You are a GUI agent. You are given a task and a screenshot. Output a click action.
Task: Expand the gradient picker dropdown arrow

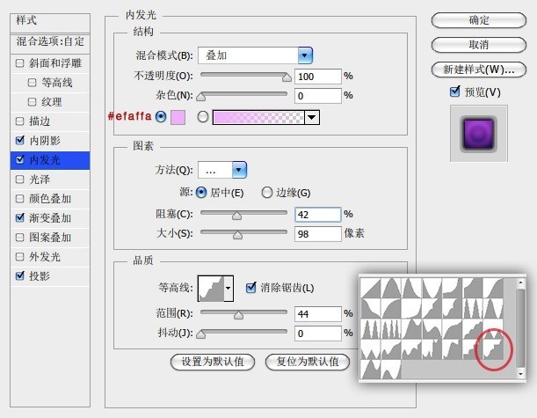[x=312, y=117]
